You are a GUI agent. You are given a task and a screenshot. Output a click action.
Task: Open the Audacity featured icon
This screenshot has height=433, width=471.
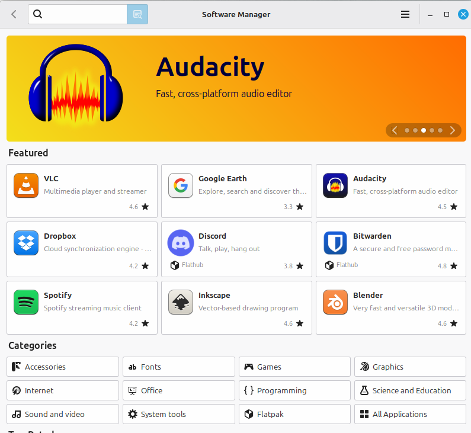click(335, 185)
